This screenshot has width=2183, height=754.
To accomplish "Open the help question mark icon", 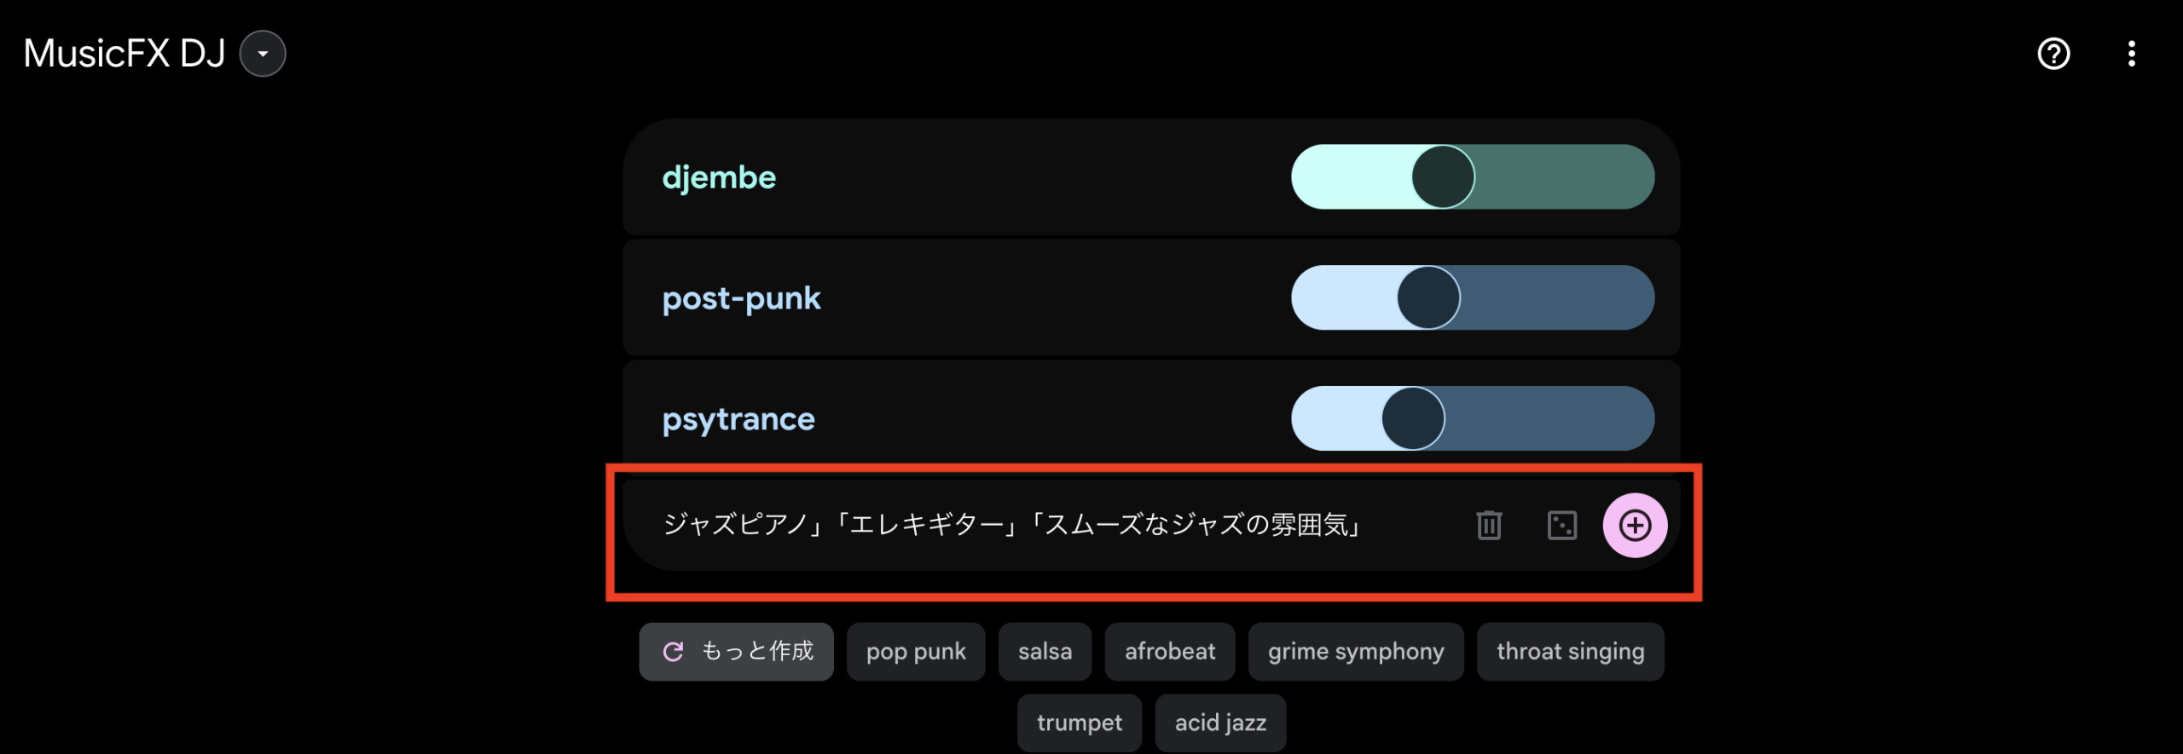I will pyautogui.click(x=2053, y=54).
